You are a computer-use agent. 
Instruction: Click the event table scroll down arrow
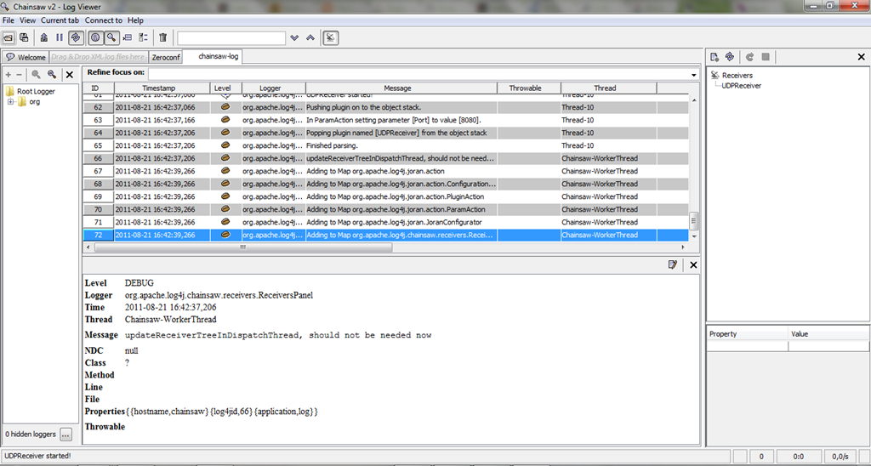694,236
